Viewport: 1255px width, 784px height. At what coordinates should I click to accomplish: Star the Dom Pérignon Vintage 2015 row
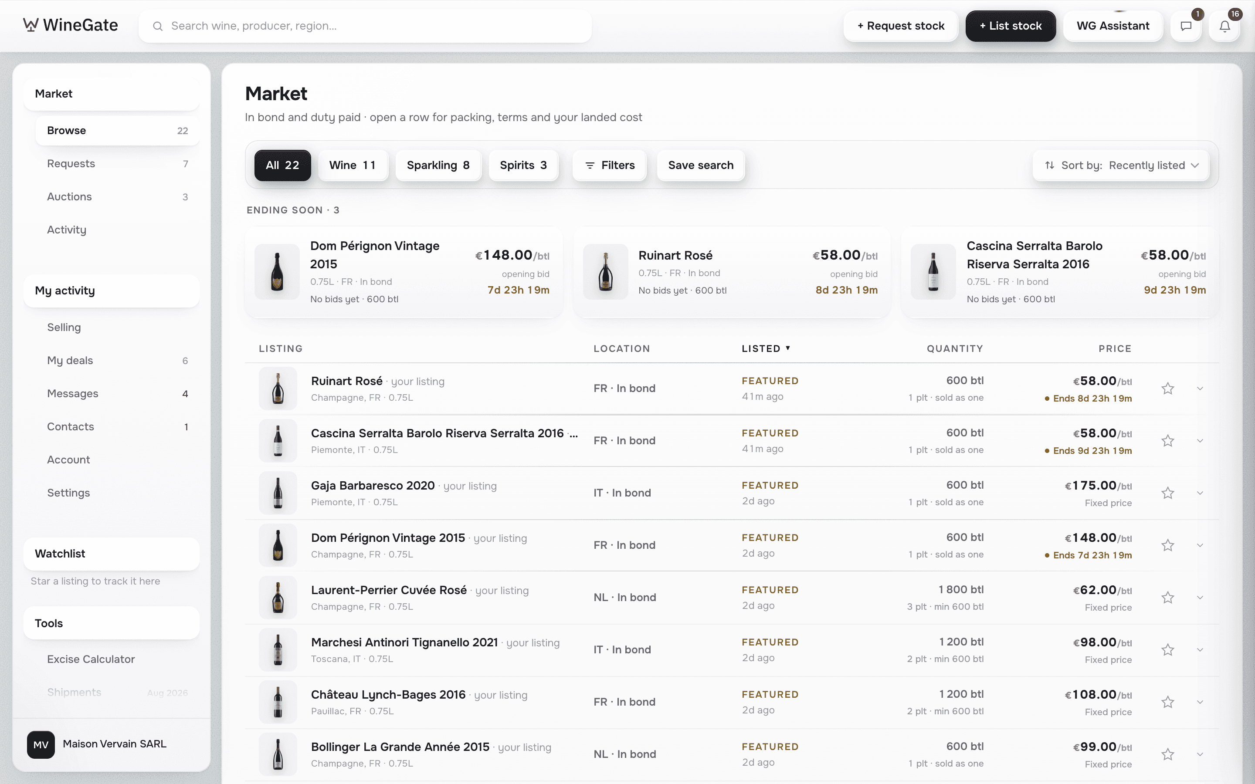click(x=1167, y=545)
